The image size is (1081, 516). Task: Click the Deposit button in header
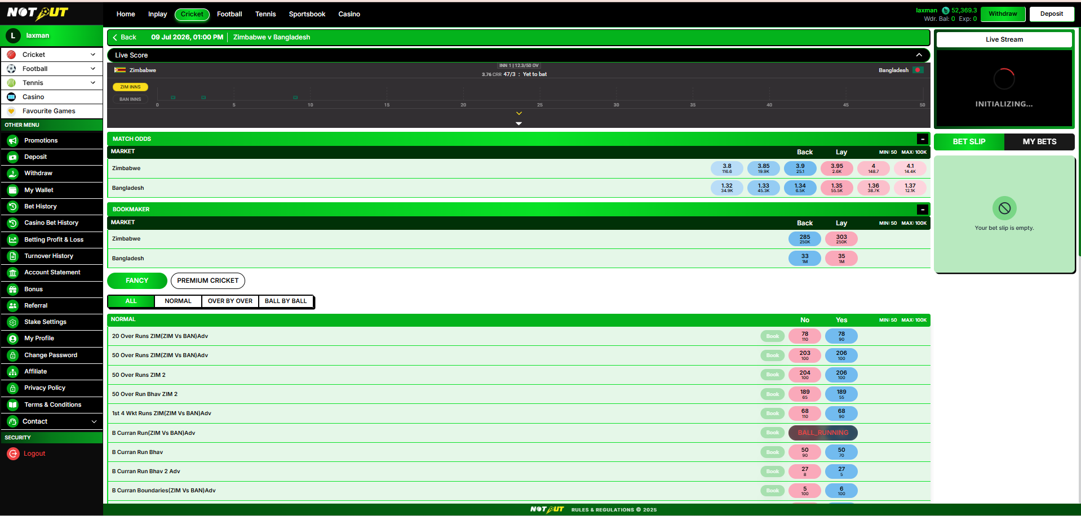[1052, 14]
